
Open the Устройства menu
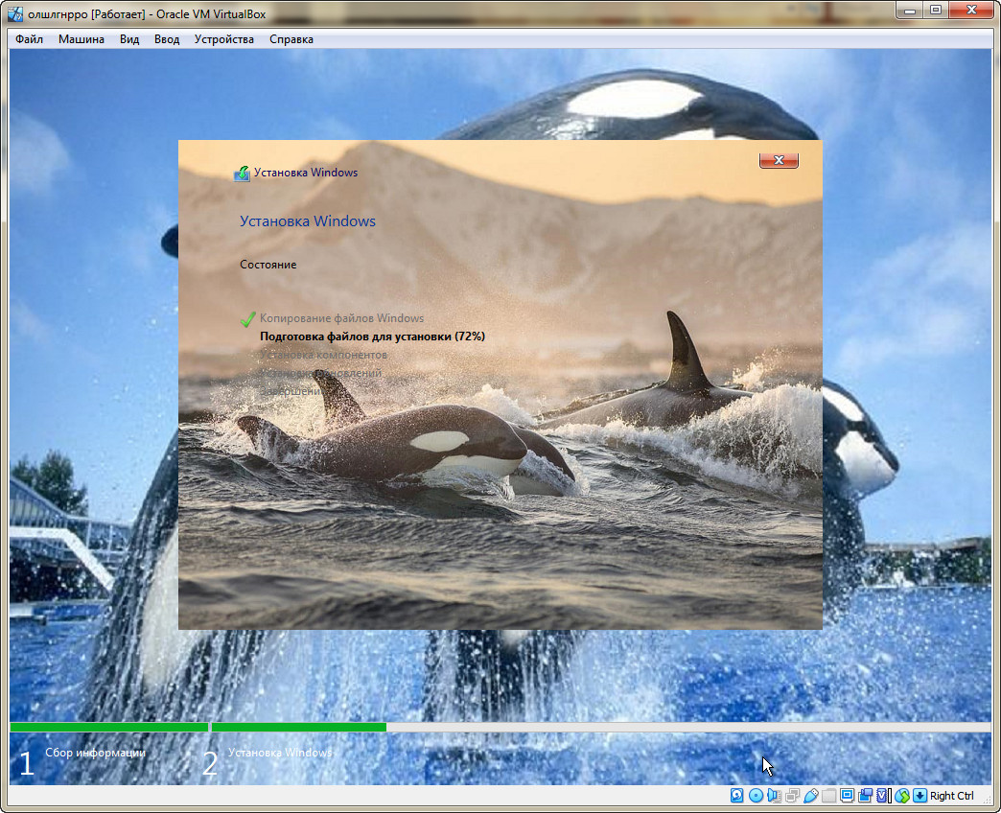click(224, 39)
